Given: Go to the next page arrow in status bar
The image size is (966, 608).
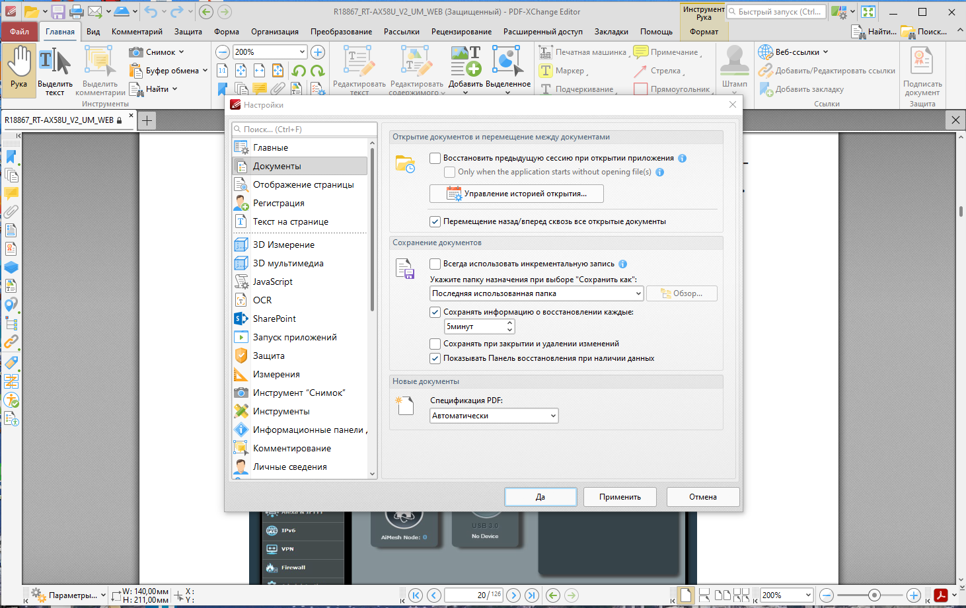Looking at the screenshot, I should pyautogui.click(x=513, y=595).
